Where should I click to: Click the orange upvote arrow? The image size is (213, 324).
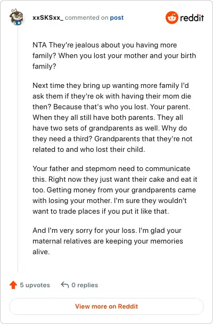pos(13,285)
